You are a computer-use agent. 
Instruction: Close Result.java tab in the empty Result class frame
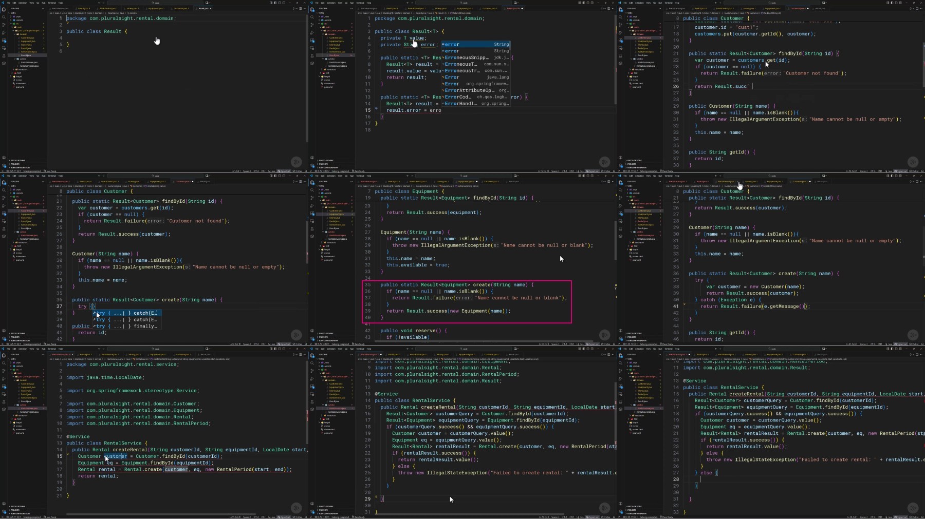pos(211,8)
